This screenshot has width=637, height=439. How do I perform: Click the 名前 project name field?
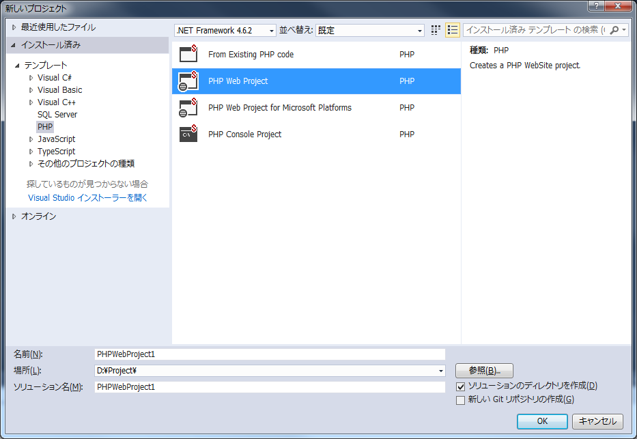tap(270, 354)
